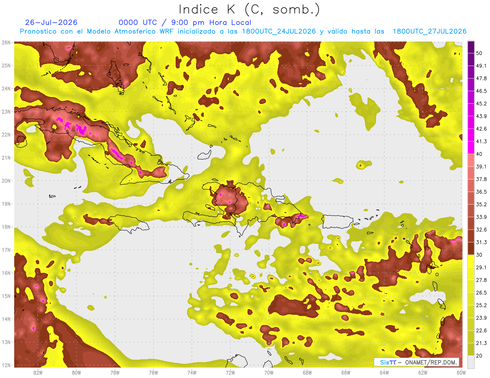Click the legend value 42.6

(x=481, y=129)
